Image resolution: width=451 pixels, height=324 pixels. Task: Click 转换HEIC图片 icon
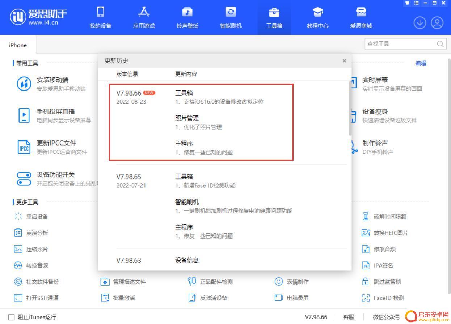click(x=366, y=233)
